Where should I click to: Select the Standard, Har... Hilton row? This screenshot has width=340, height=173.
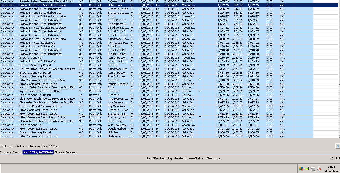pyautogui.click(x=157, y=117)
